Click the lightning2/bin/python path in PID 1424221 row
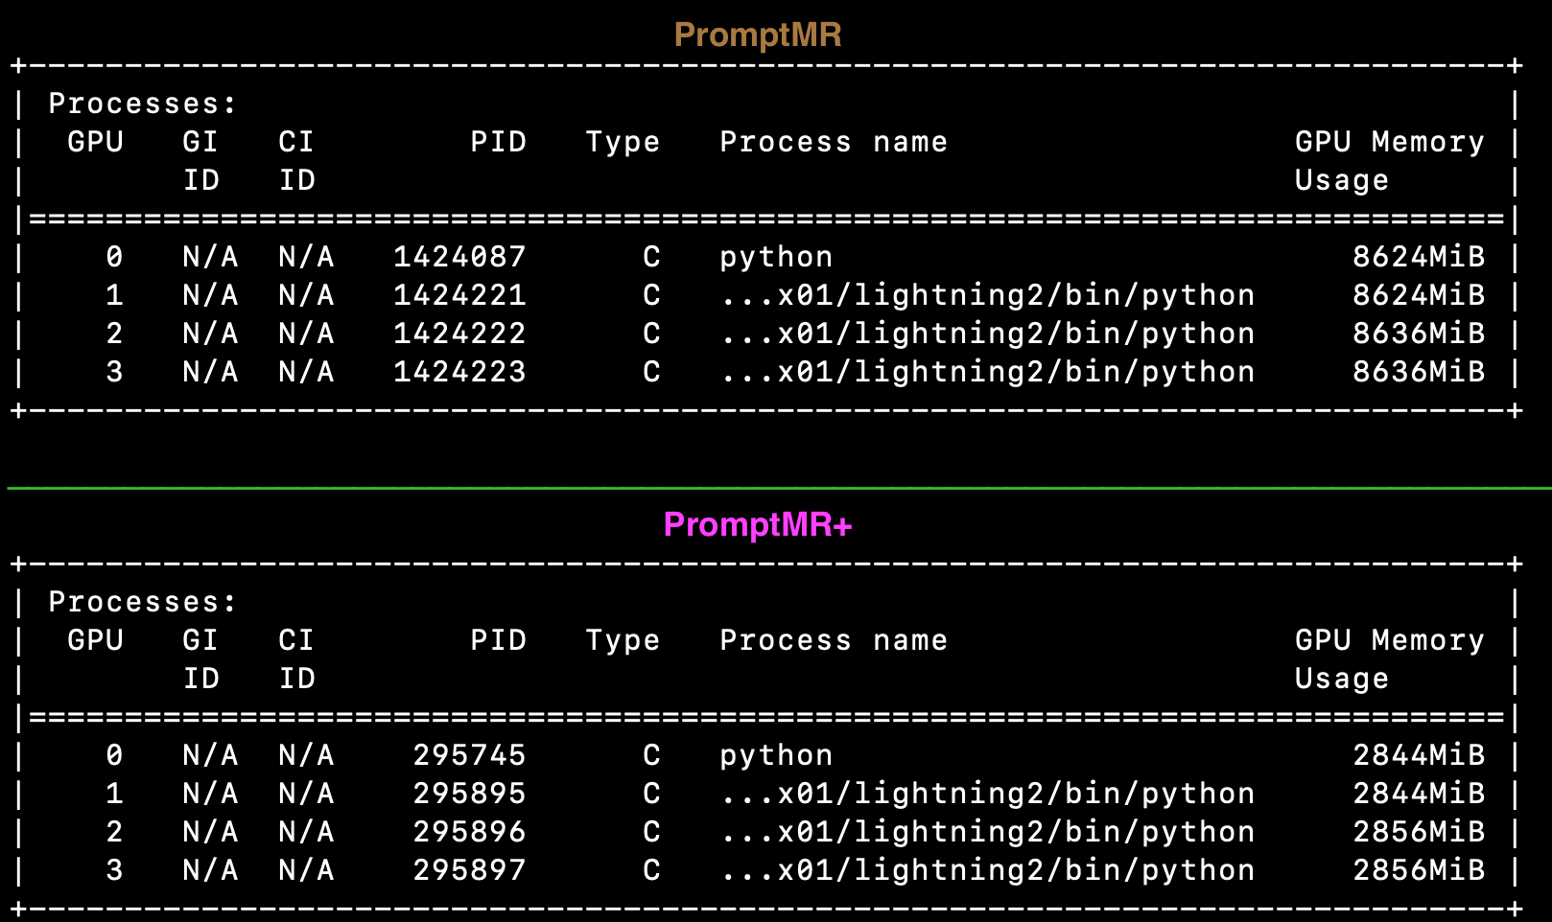The width and height of the screenshot is (1552, 922). [987, 296]
